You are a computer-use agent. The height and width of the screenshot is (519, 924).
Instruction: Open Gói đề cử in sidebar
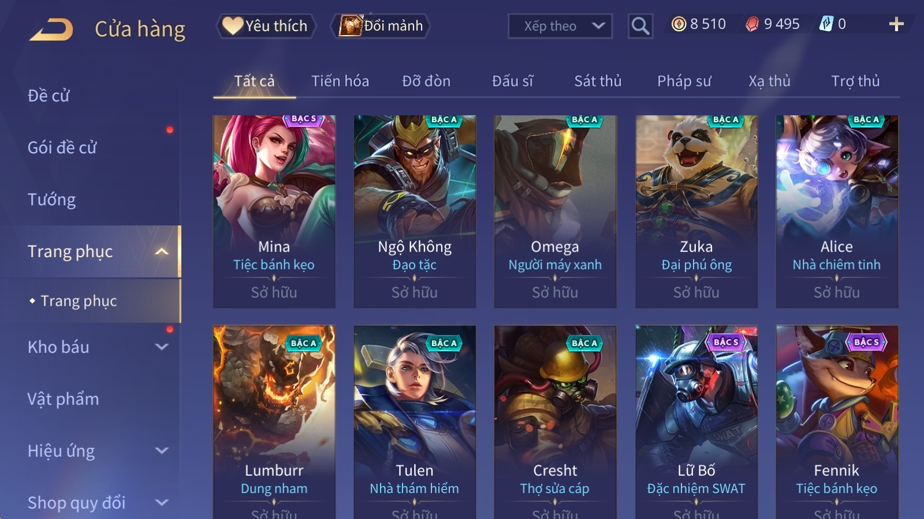click(62, 148)
